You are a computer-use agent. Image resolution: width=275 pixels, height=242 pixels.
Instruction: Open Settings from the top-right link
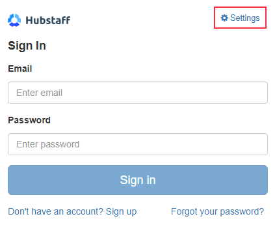[240, 18]
